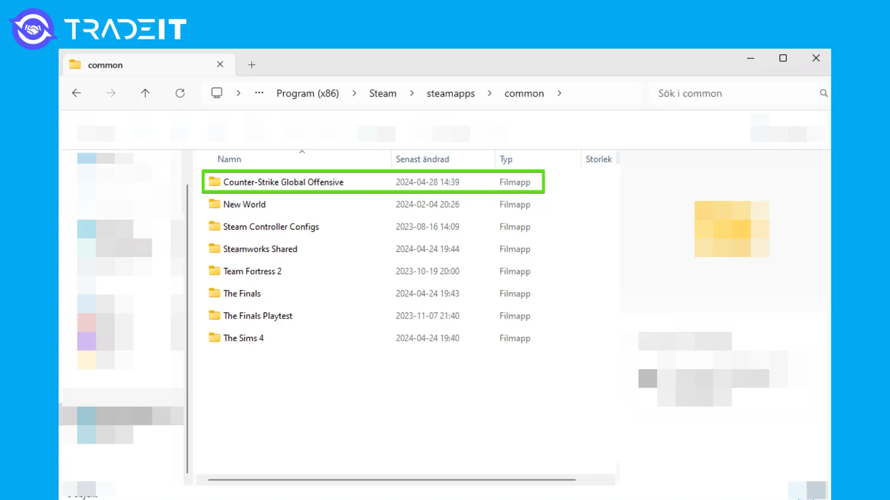Minimize the File Explorer window
The width and height of the screenshot is (890, 500).
coord(750,58)
